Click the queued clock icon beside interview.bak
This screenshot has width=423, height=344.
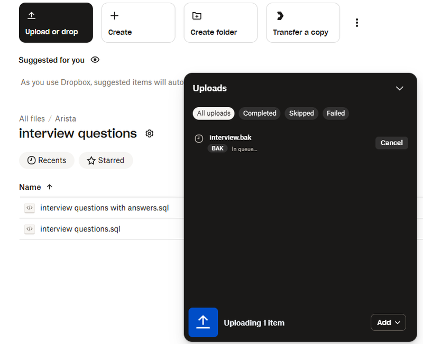(x=199, y=138)
